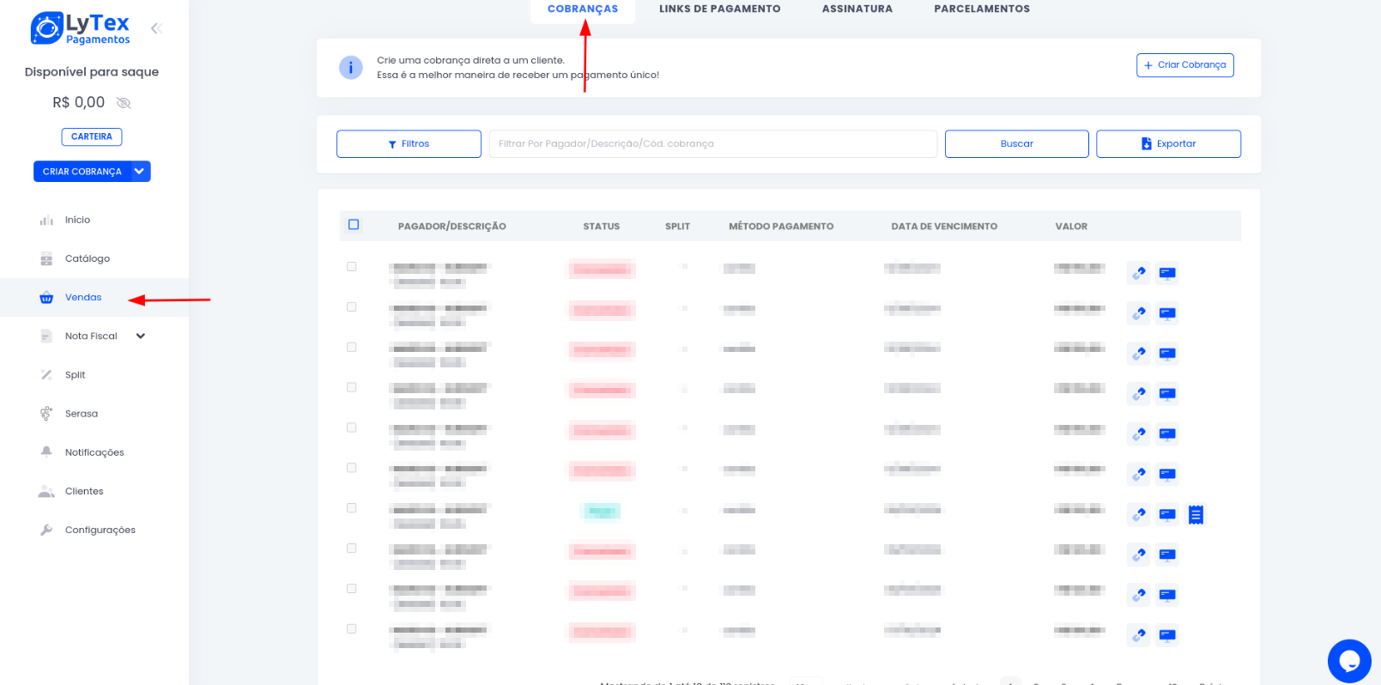1381x685 pixels.
Task: Click the monitor icon in the third table row
Action: tap(1167, 354)
